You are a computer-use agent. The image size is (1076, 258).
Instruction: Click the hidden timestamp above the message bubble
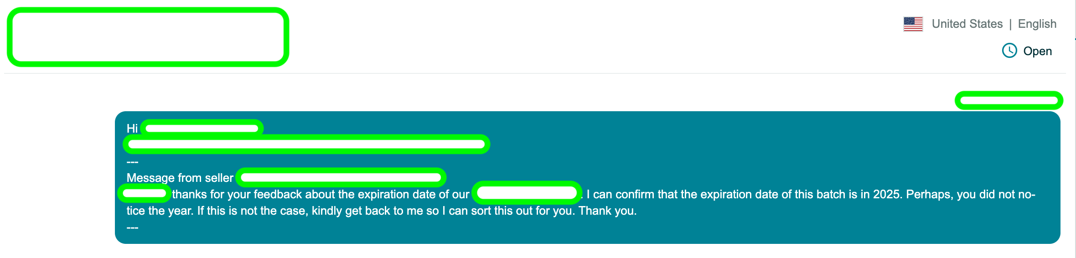(x=1009, y=101)
